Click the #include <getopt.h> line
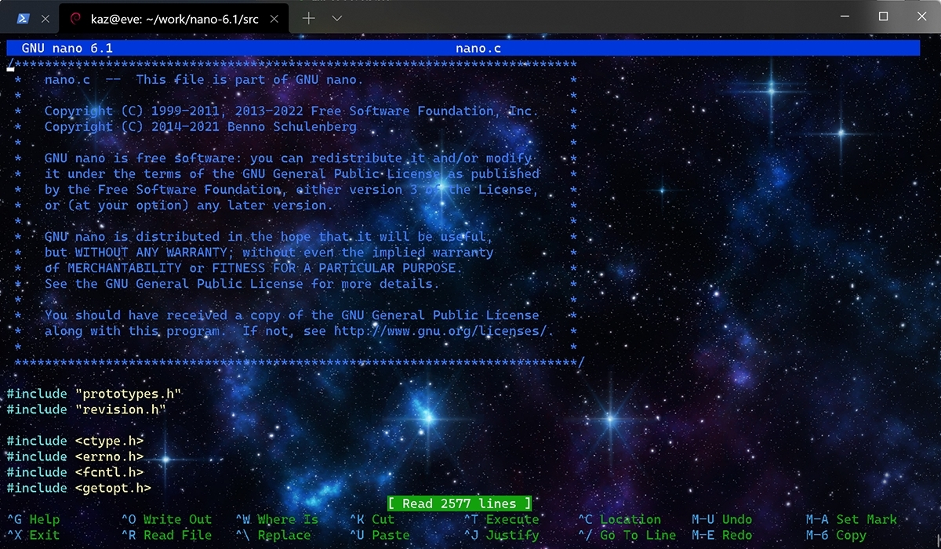Image resolution: width=941 pixels, height=549 pixels. [79, 488]
